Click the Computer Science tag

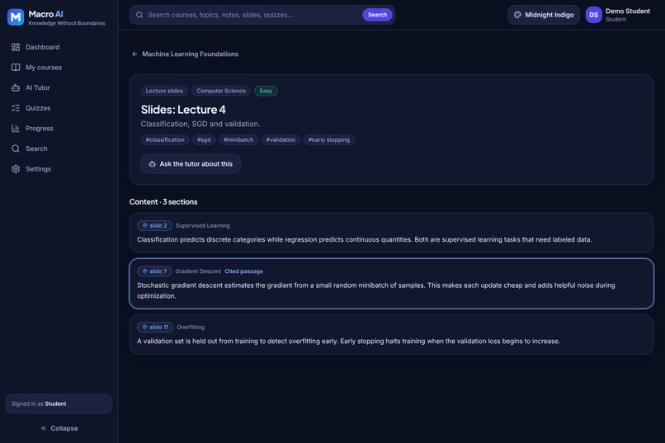[x=221, y=91]
